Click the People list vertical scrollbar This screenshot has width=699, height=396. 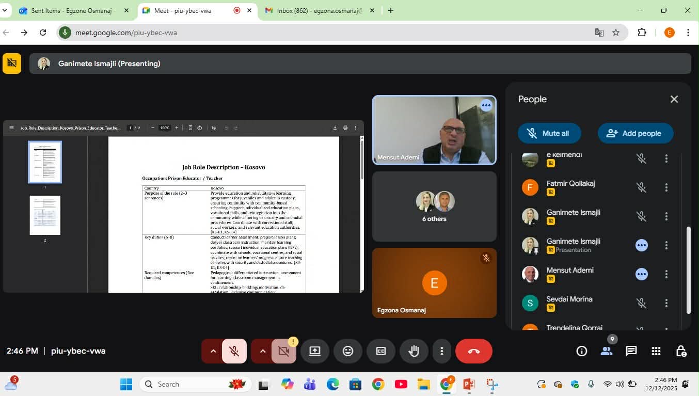pos(688,270)
